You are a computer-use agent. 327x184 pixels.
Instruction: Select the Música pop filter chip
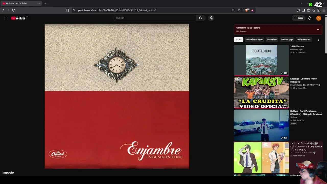click(287, 40)
